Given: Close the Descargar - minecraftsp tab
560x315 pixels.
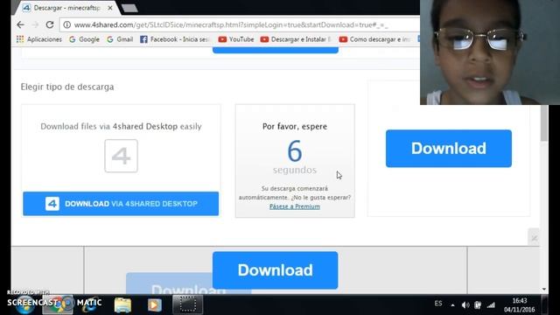Looking at the screenshot, I should [110, 8].
